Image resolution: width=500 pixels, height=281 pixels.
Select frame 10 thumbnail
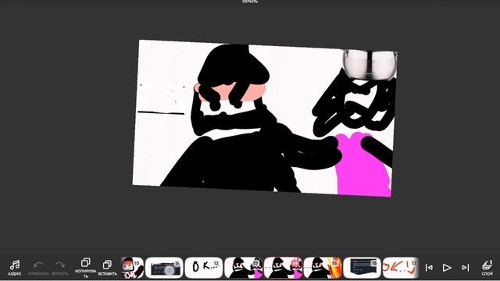(x=132, y=268)
